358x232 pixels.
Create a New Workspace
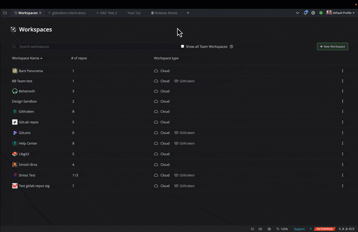[333, 46]
